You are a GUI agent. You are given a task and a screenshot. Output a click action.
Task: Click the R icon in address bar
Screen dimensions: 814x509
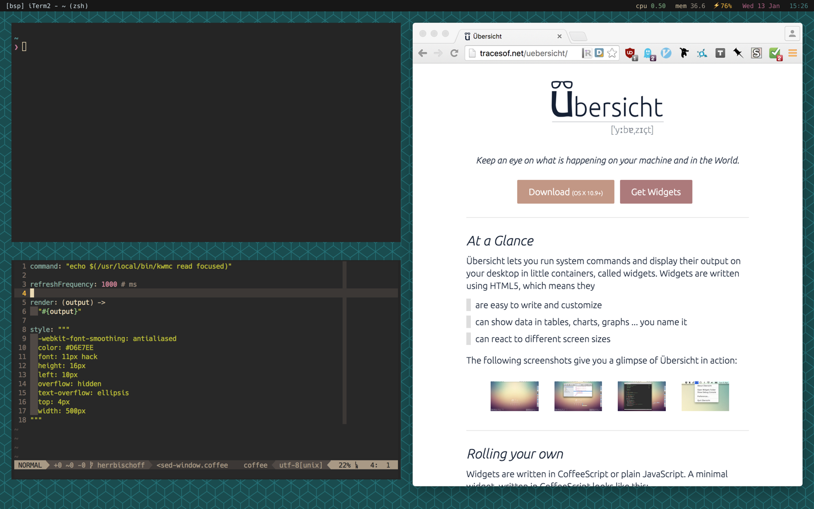(587, 53)
